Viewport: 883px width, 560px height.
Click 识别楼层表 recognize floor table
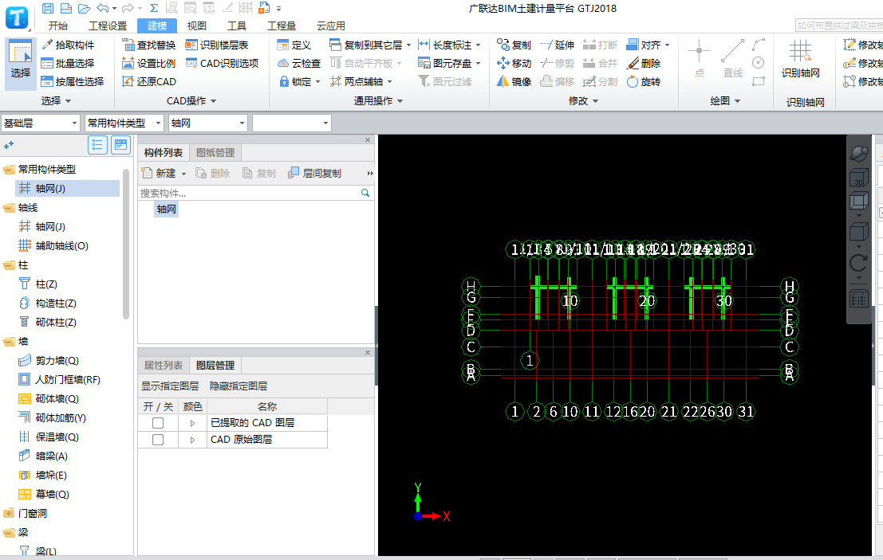point(217,45)
